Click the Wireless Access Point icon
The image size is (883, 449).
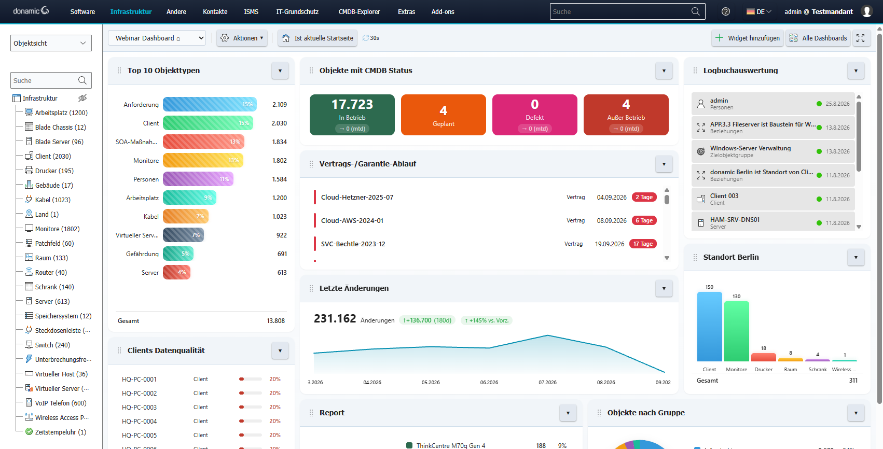pos(29,417)
